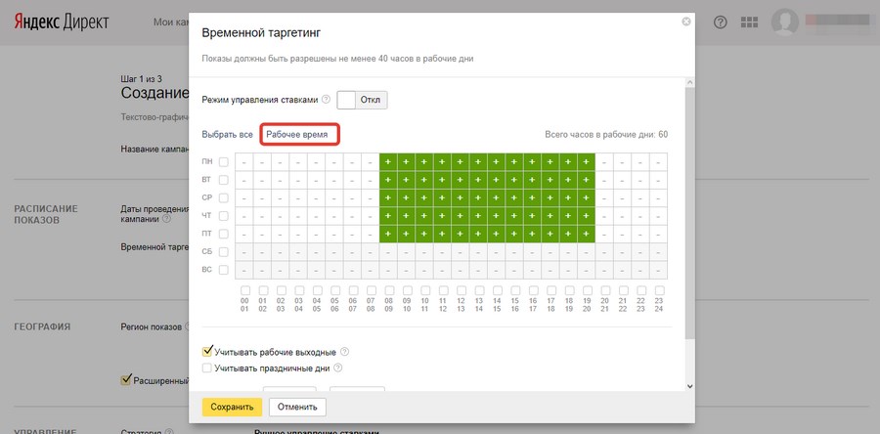
Task: Check the ПН row checkbox
Action: coord(224,161)
